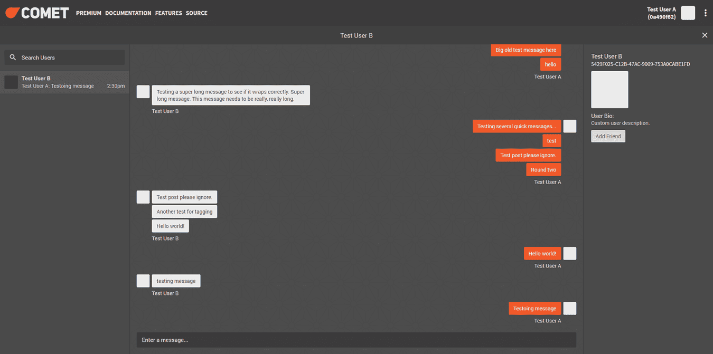This screenshot has height=354, width=713.
Task: Select the 'hello' message bubble
Action: pos(551,64)
